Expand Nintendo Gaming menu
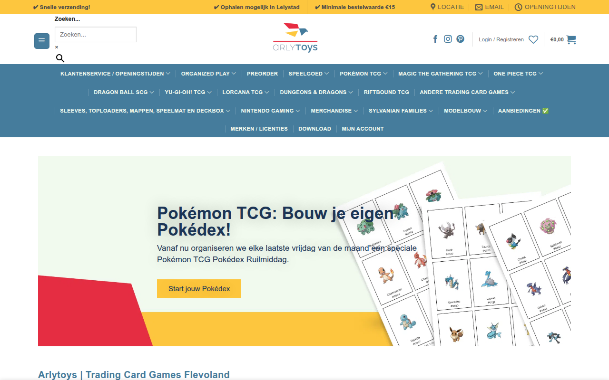 pyautogui.click(x=270, y=111)
